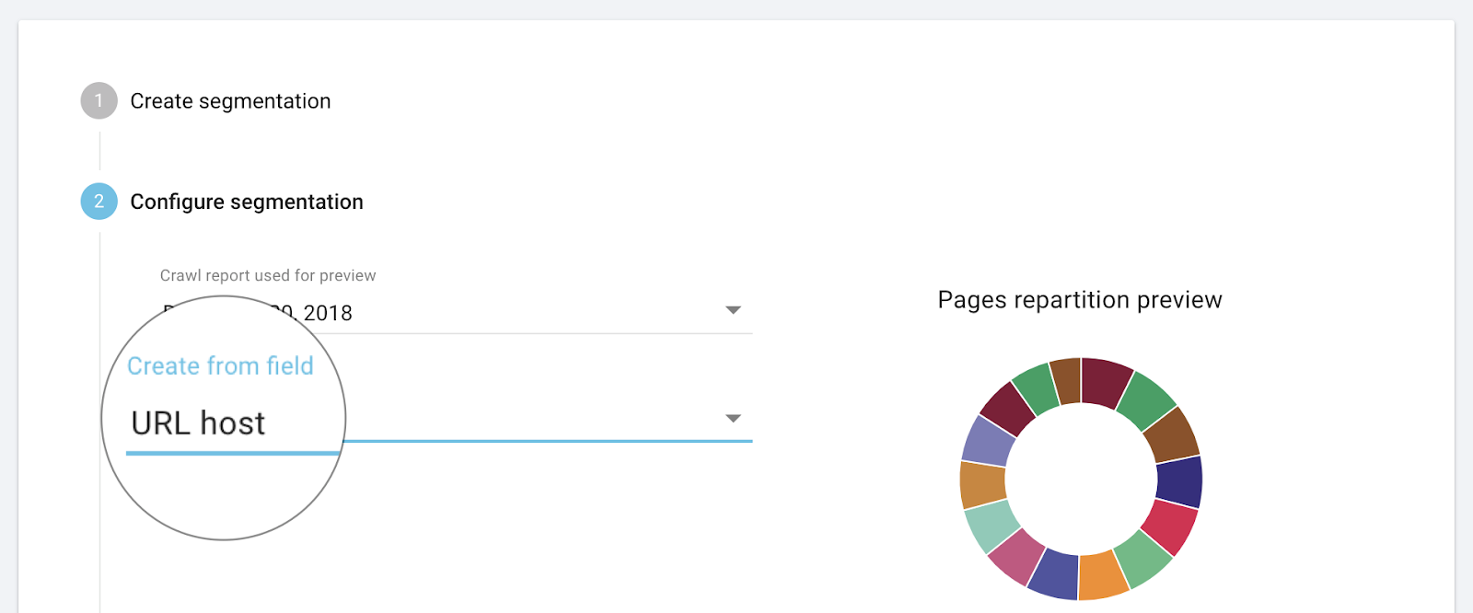Viewport: 1473px width, 613px height.
Task: Open the crawl report dropdown arrow
Action: pyautogui.click(x=733, y=310)
